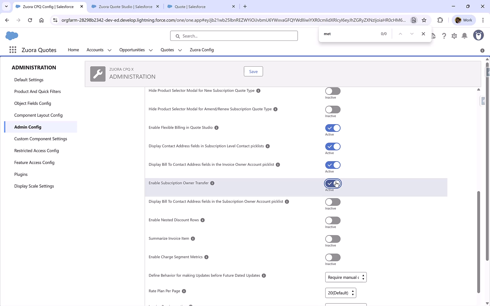Enable the Summarize Invoice Item toggle
Image resolution: width=490 pixels, height=306 pixels.
(x=332, y=239)
